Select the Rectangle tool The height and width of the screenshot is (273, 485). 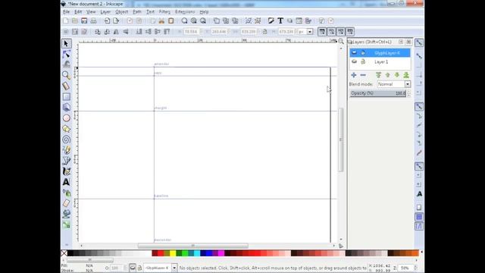66,97
